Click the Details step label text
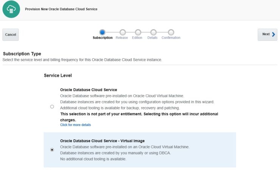The image size is (280, 171). point(152,38)
